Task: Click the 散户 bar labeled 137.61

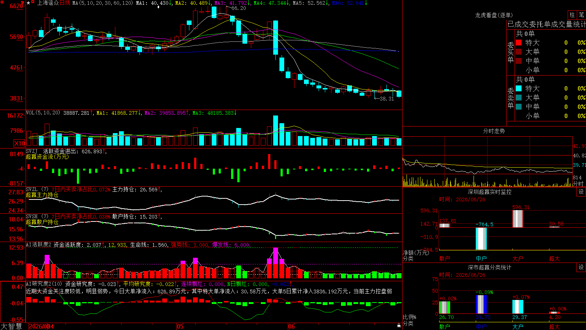Action: (x=445, y=225)
